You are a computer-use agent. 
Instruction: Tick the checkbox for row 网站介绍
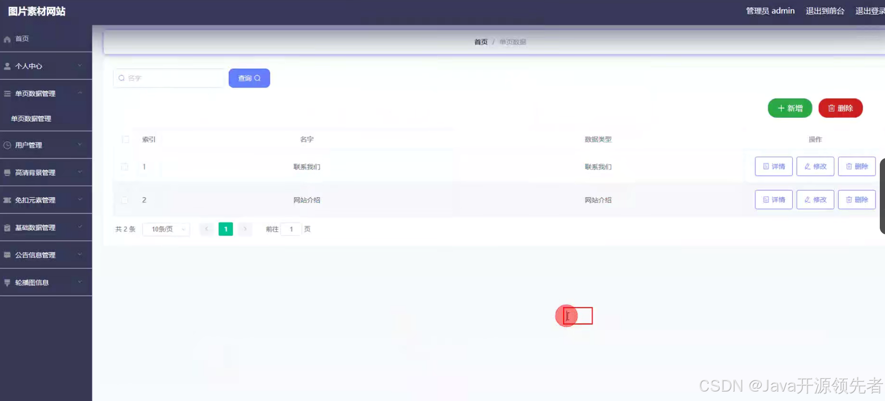(x=125, y=200)
